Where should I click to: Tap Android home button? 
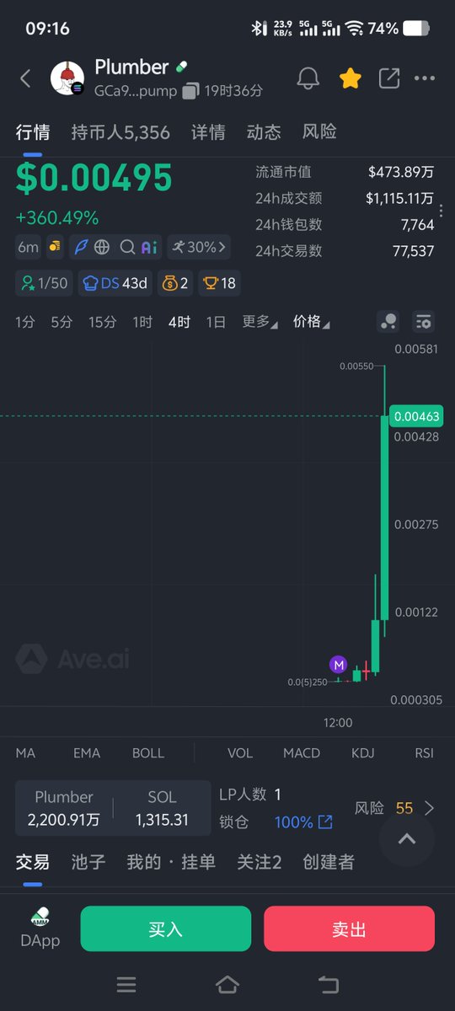227,984
